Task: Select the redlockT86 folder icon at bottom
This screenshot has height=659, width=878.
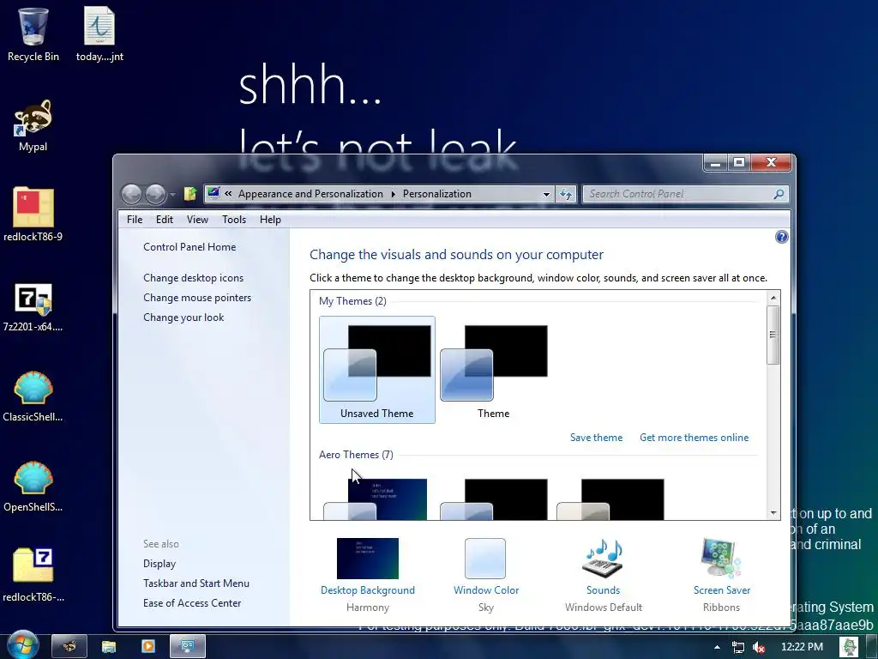Action: [33, 575]
